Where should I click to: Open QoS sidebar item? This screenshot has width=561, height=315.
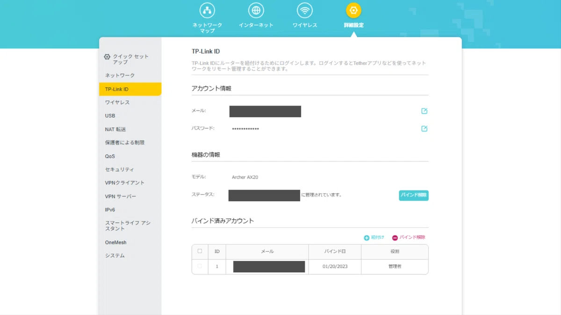coord(130,156)
